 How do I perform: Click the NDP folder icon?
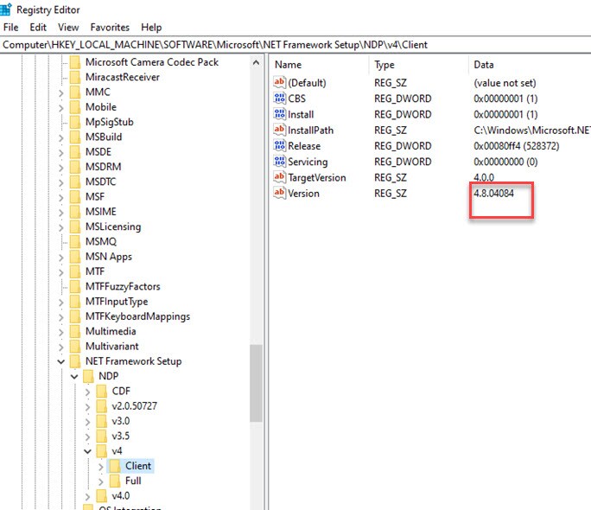pos(88,376)
